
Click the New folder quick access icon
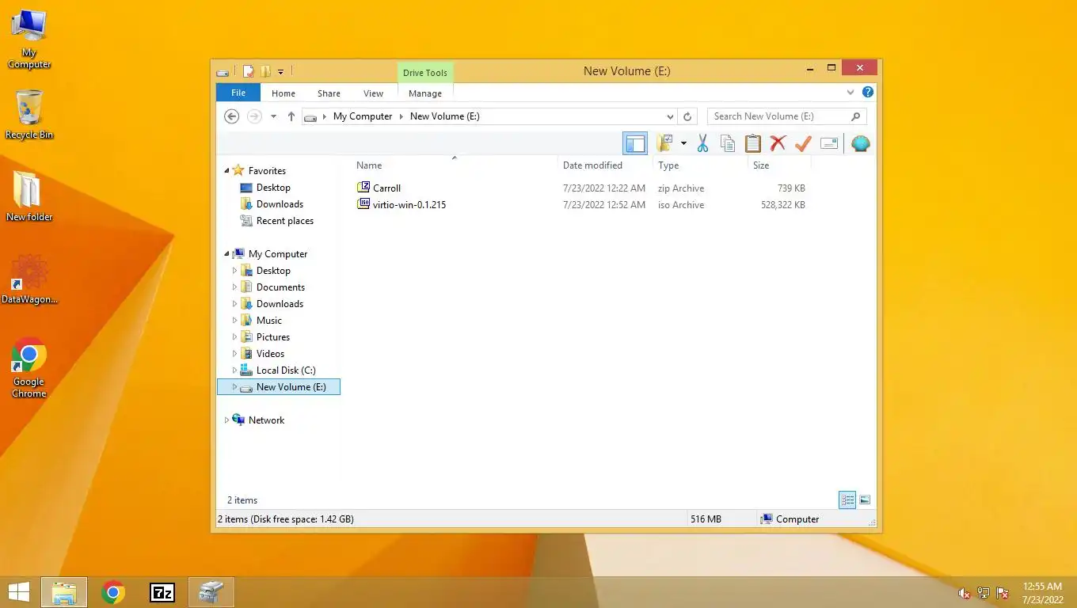pos(265,71)
